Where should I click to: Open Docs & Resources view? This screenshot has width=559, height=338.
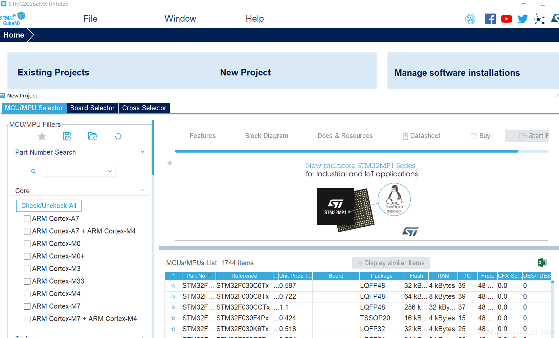coord(345,136)
